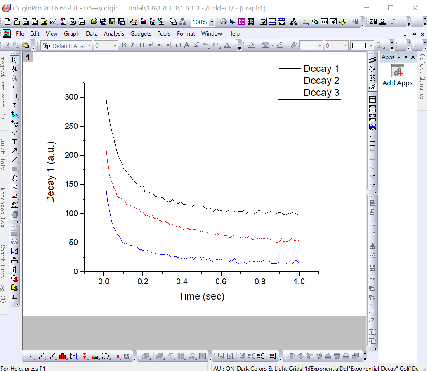Open the Window menu
This screenshot has width=427, height=371.
click(x=212, y=33)
